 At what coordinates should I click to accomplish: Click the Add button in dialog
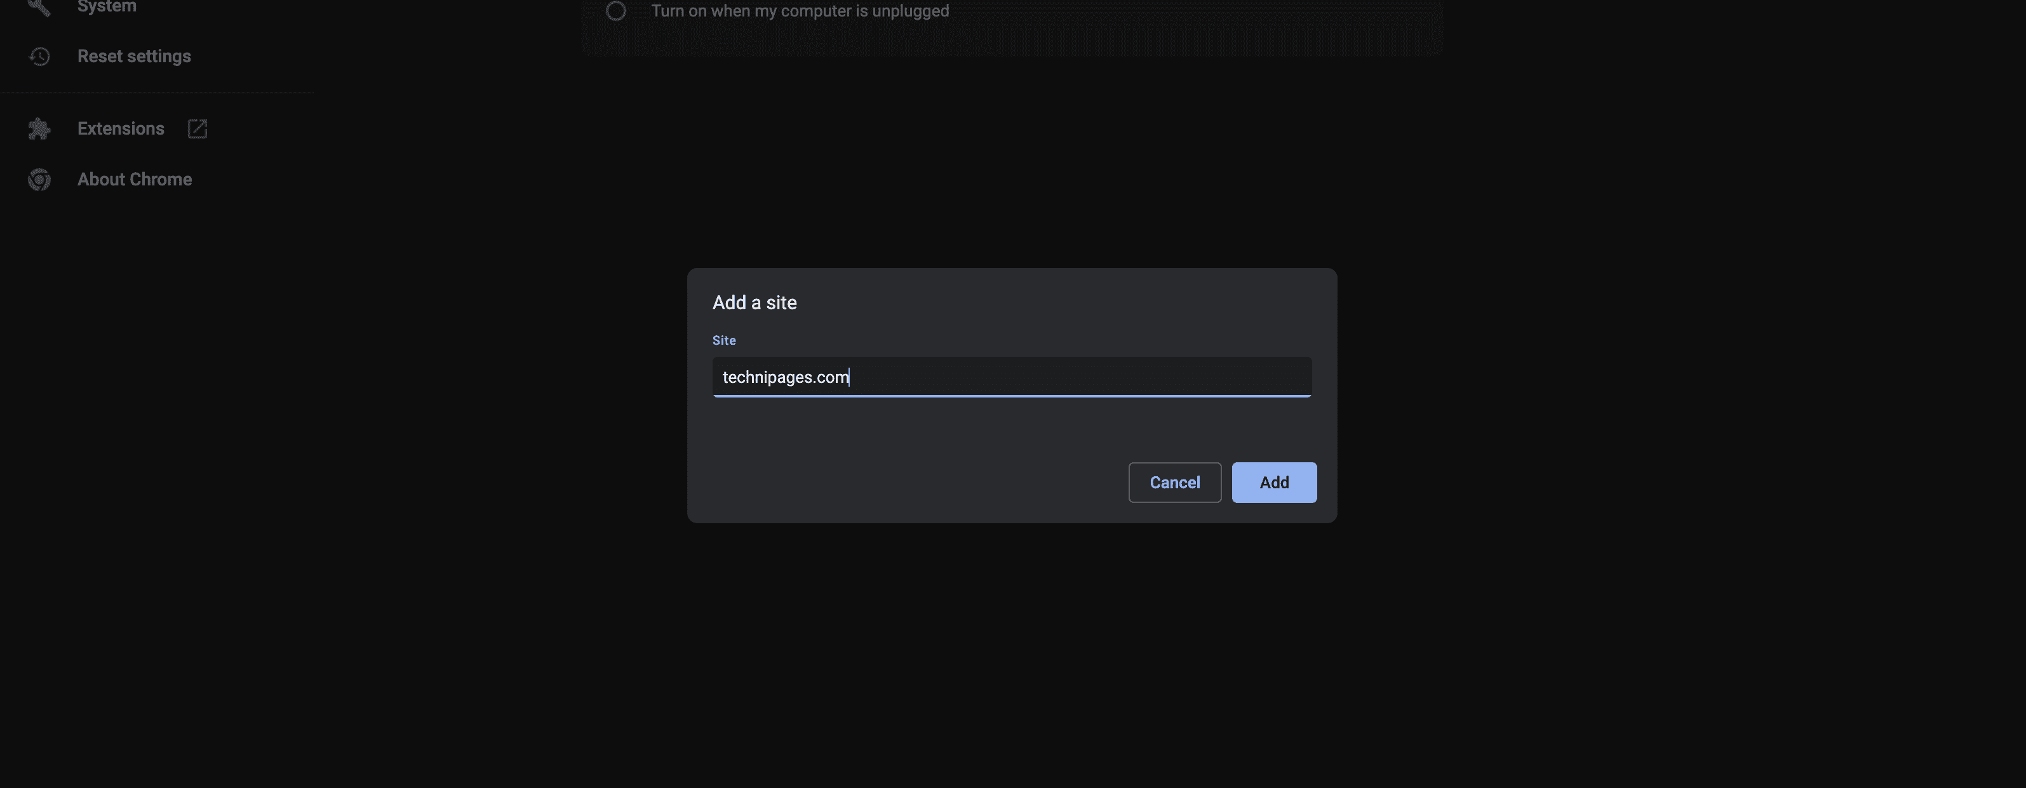click(1274, 482)
